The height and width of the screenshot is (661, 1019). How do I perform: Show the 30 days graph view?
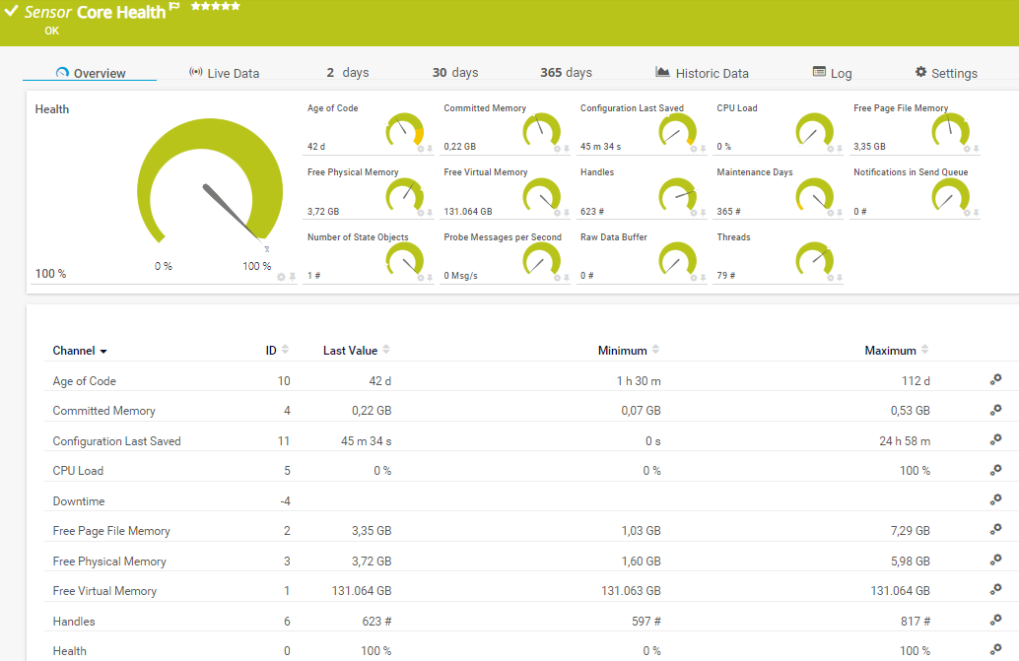pos(454,73)
